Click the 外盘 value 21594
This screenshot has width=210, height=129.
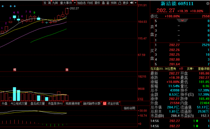[175, 103]
